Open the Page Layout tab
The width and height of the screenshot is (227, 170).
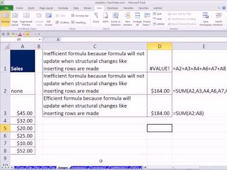click(46, 8)
